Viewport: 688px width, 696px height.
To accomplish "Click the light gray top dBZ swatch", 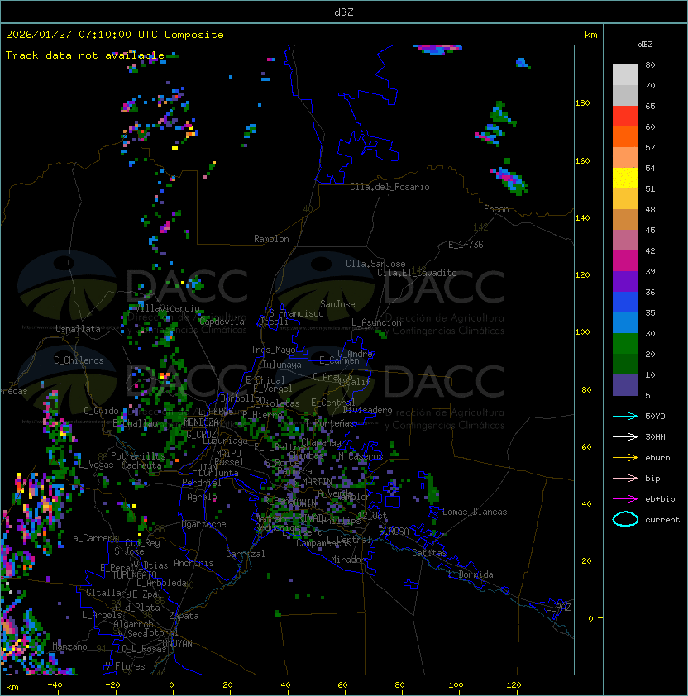I will click(625, 74).
